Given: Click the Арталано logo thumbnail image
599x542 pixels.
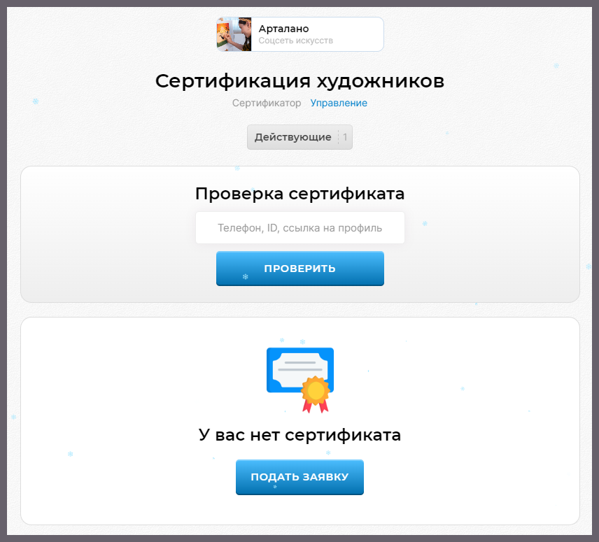Looking at the screenshot, I should 234,34.
